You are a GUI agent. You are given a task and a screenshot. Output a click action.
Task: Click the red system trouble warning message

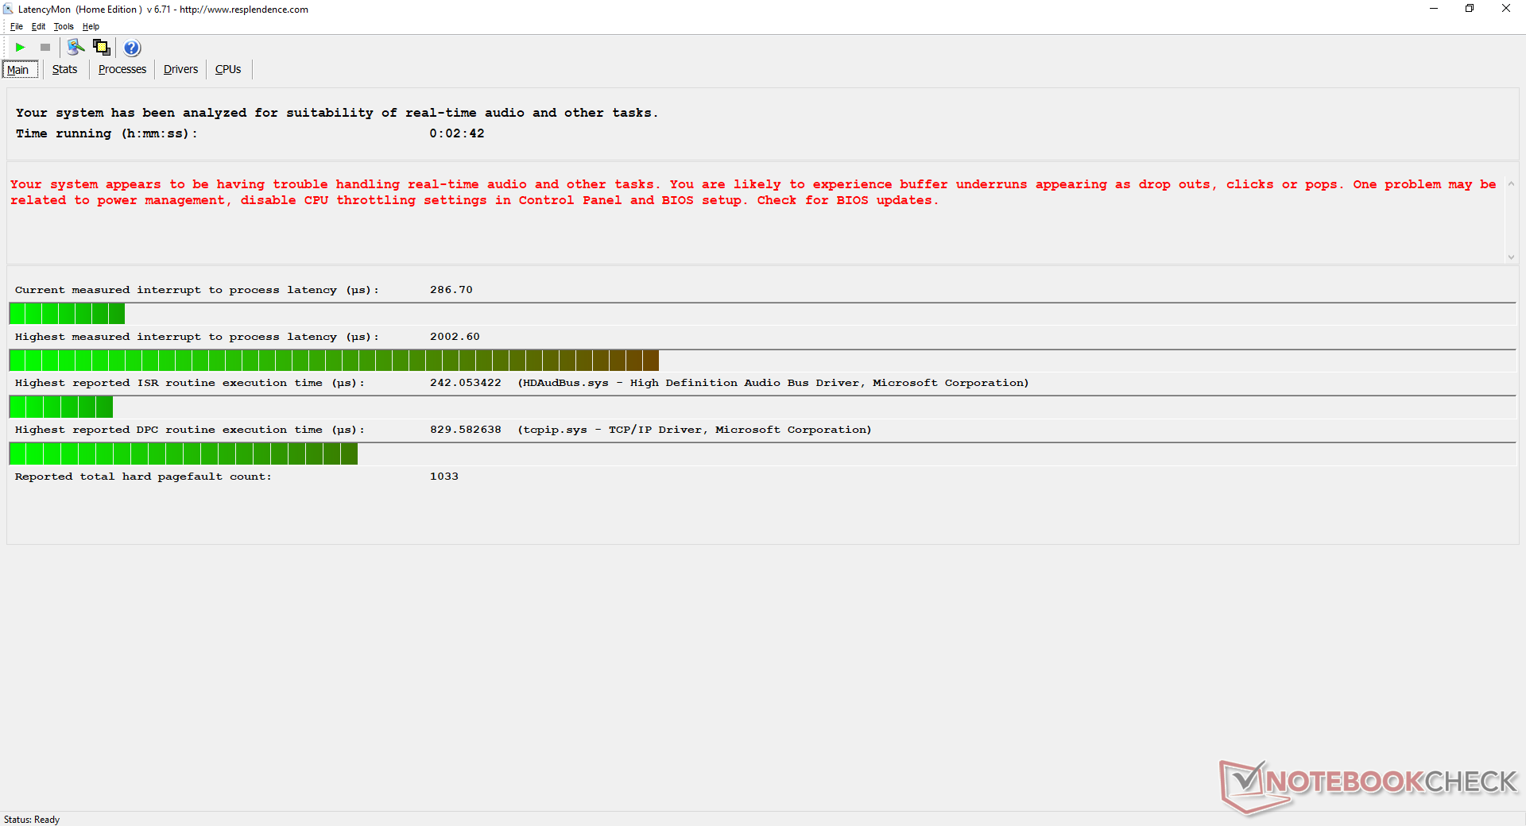pos(753,192)
